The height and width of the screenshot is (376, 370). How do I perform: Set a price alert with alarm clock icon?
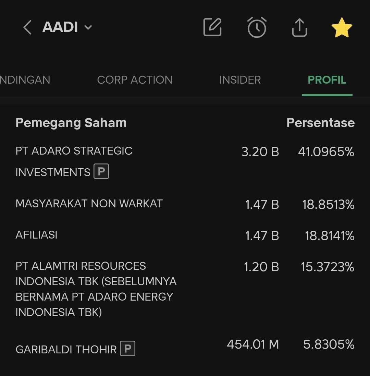pyautogui.click(x=257, y=27)
